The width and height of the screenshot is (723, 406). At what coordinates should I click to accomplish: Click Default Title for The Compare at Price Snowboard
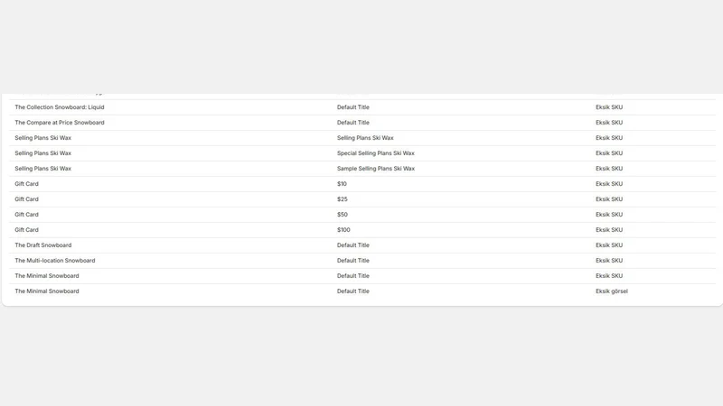pos(353,123)
